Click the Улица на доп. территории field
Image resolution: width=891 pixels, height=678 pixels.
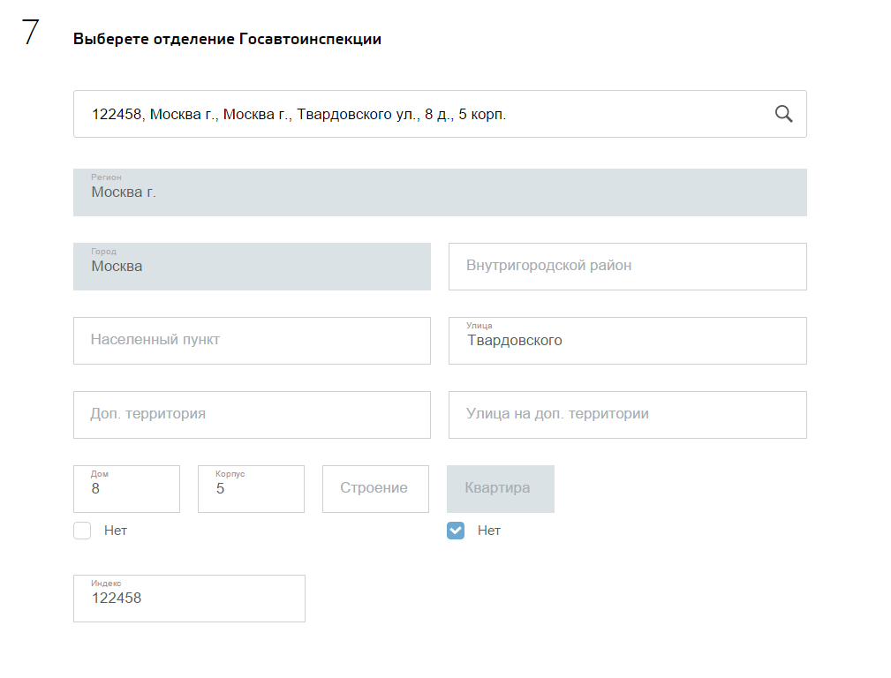(627, 415)
